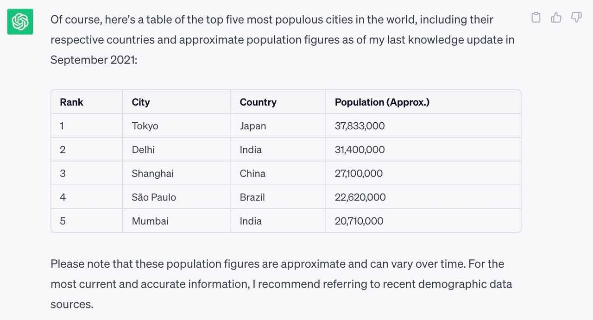Click the Brazil country cell
Screen dimensions: 593x320
coord(252,197)
